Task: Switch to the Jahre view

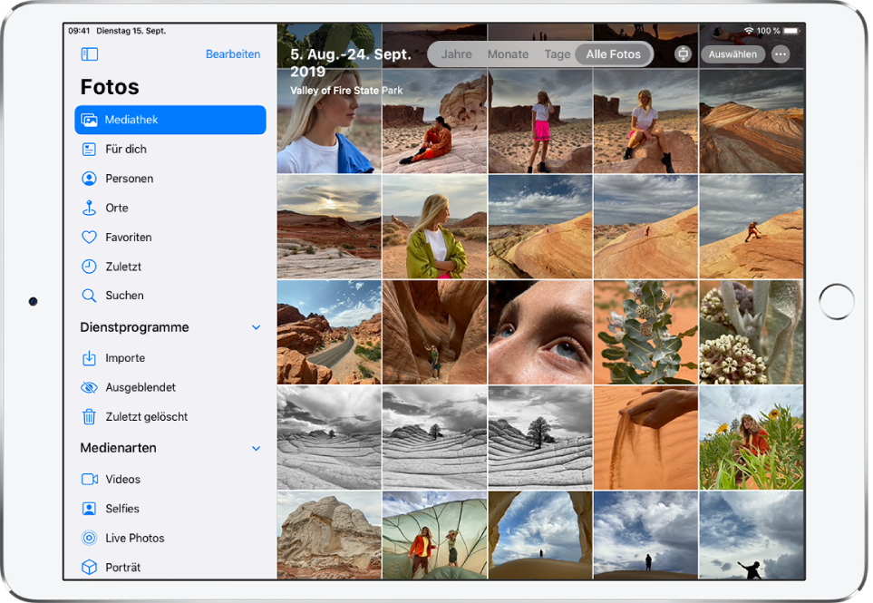Action: (456, 53)
